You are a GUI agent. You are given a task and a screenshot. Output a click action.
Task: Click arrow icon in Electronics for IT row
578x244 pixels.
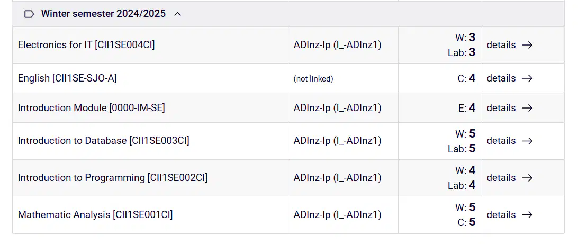coord(527,45)
